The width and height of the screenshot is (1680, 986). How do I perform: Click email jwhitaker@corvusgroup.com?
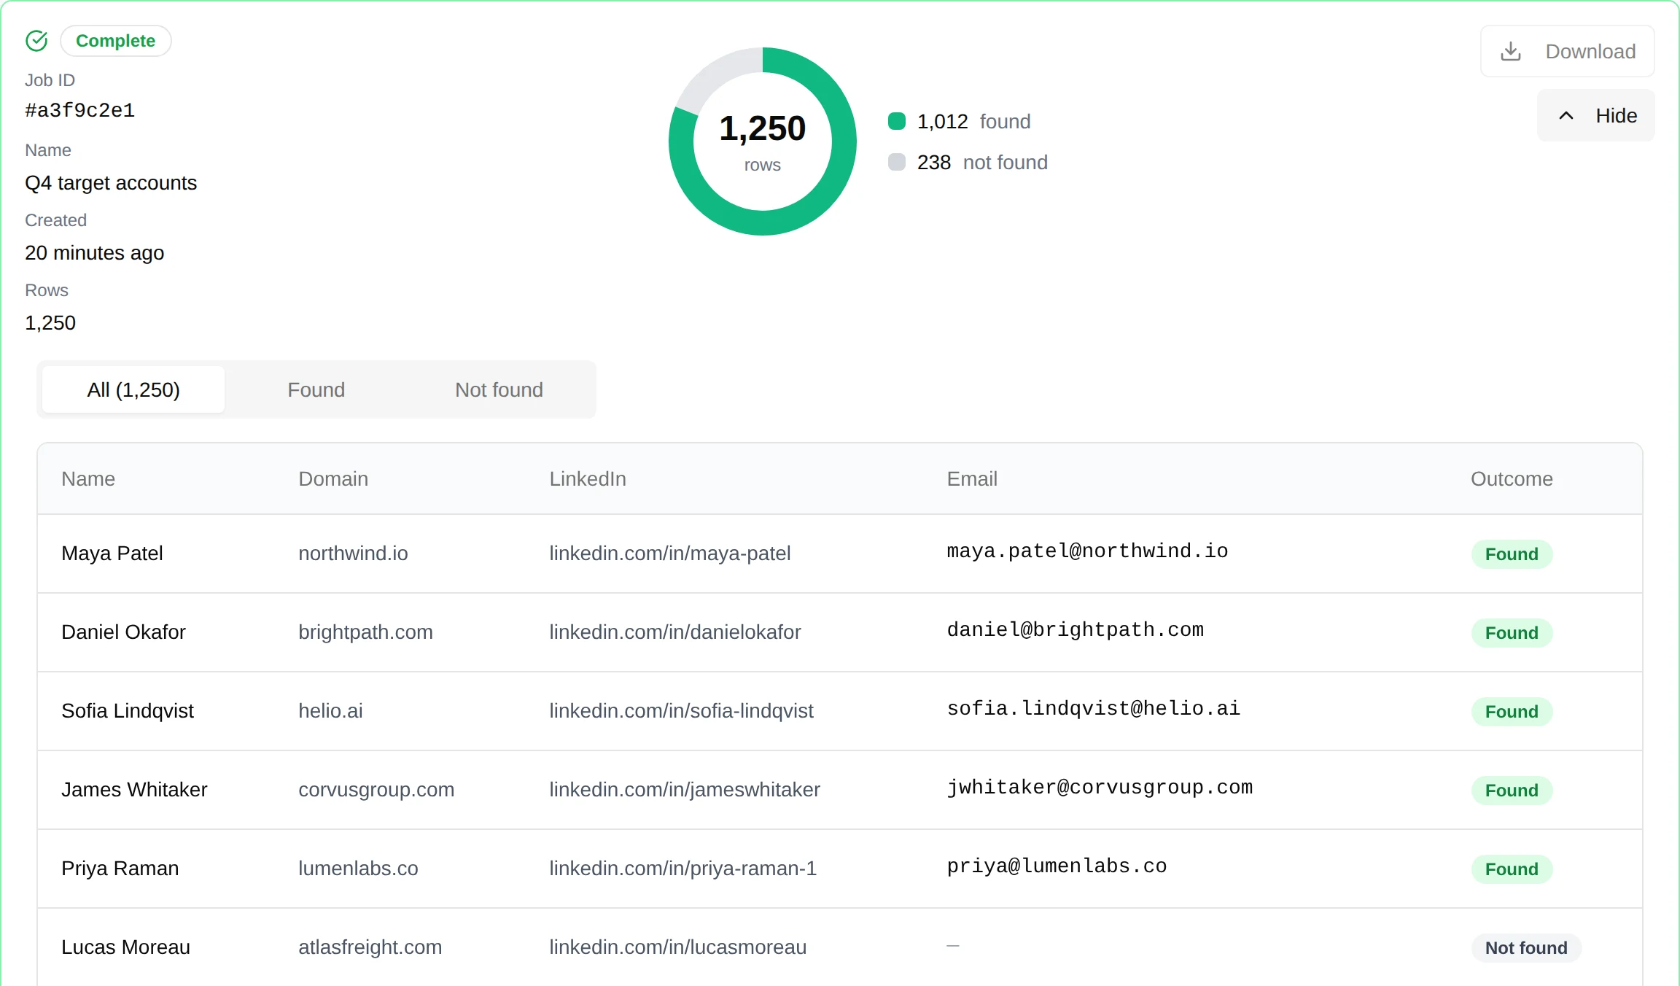tap(1100, 788)
